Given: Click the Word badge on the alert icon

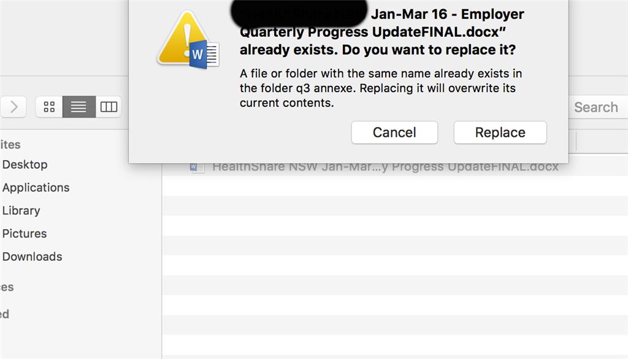Looking at the screenshot, I should pos(204,55).
